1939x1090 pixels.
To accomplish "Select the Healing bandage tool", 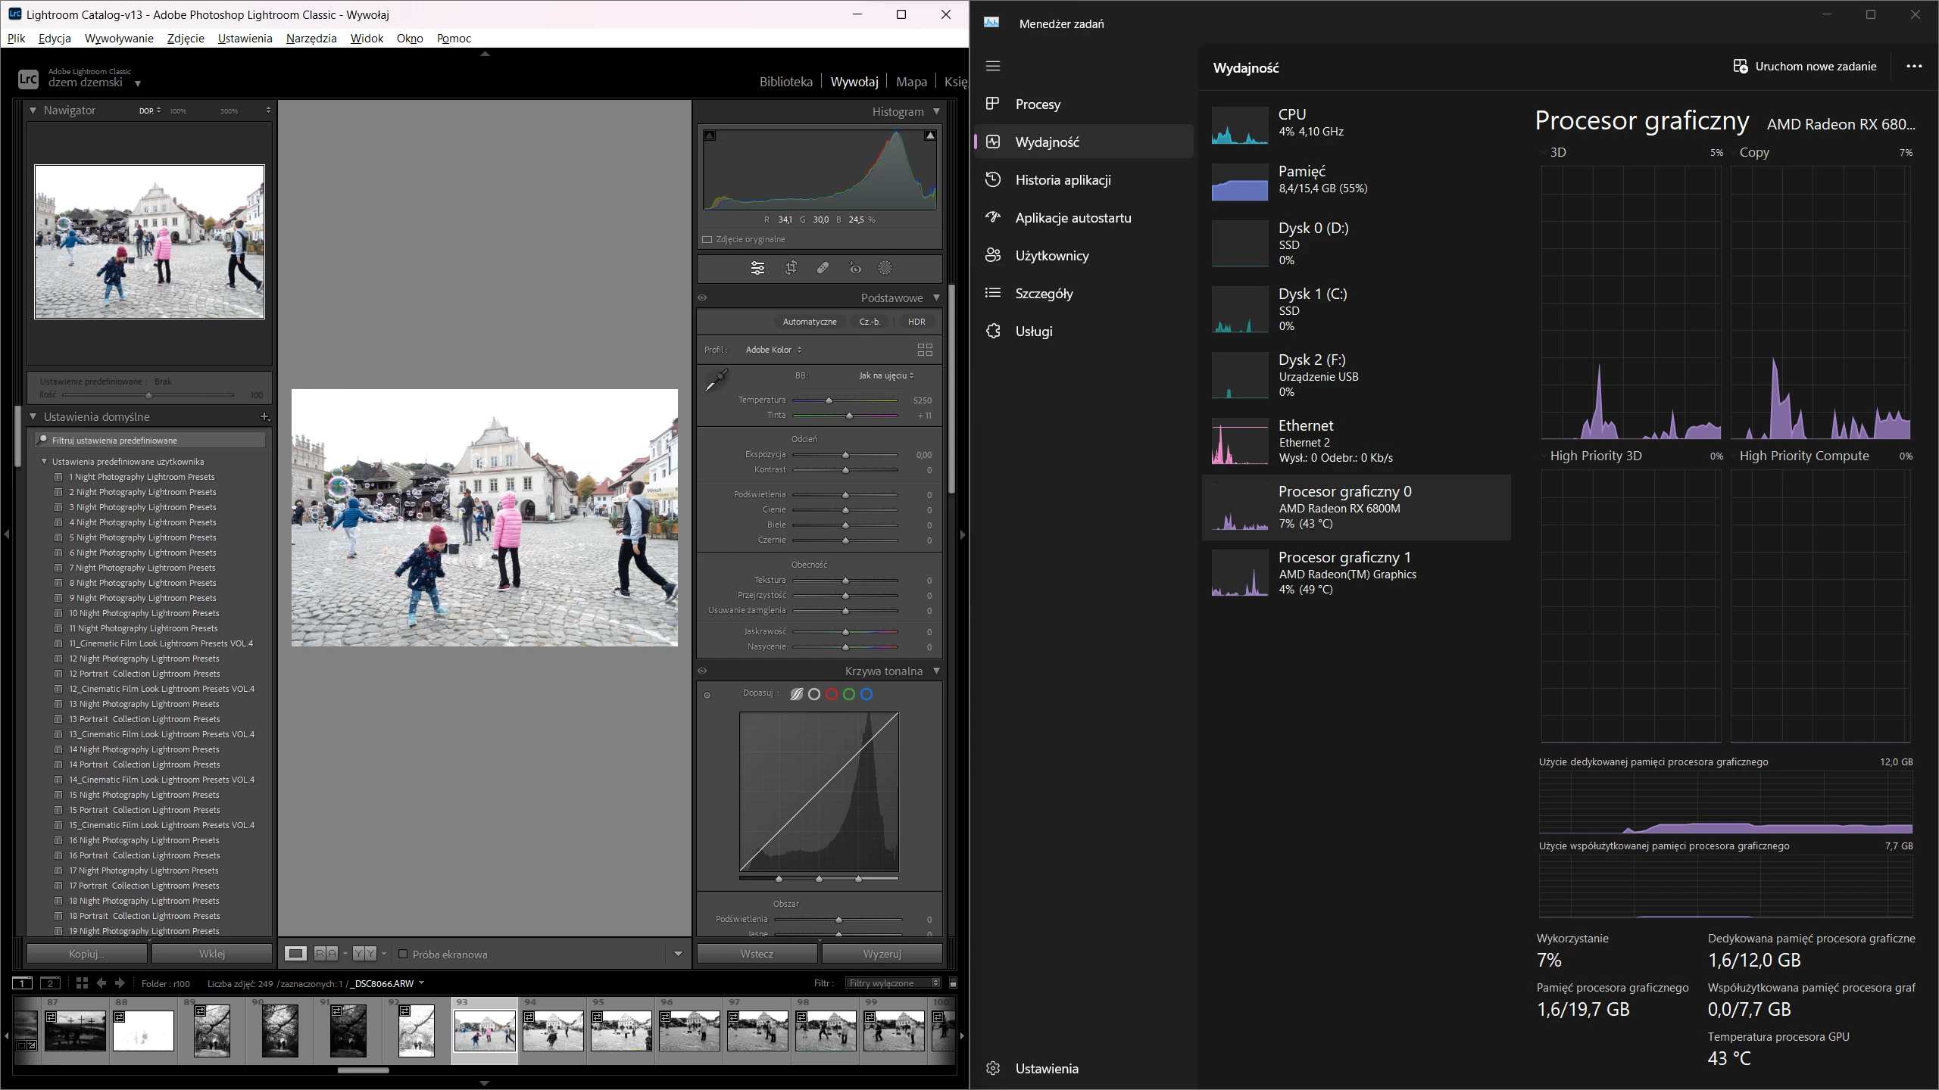I will tap(823, 268).
